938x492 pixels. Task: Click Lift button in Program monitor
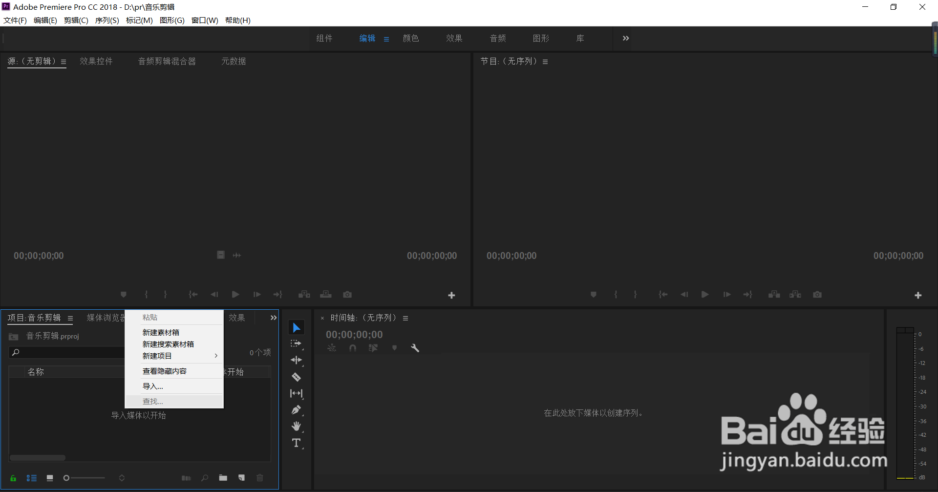tap(774, 295)
